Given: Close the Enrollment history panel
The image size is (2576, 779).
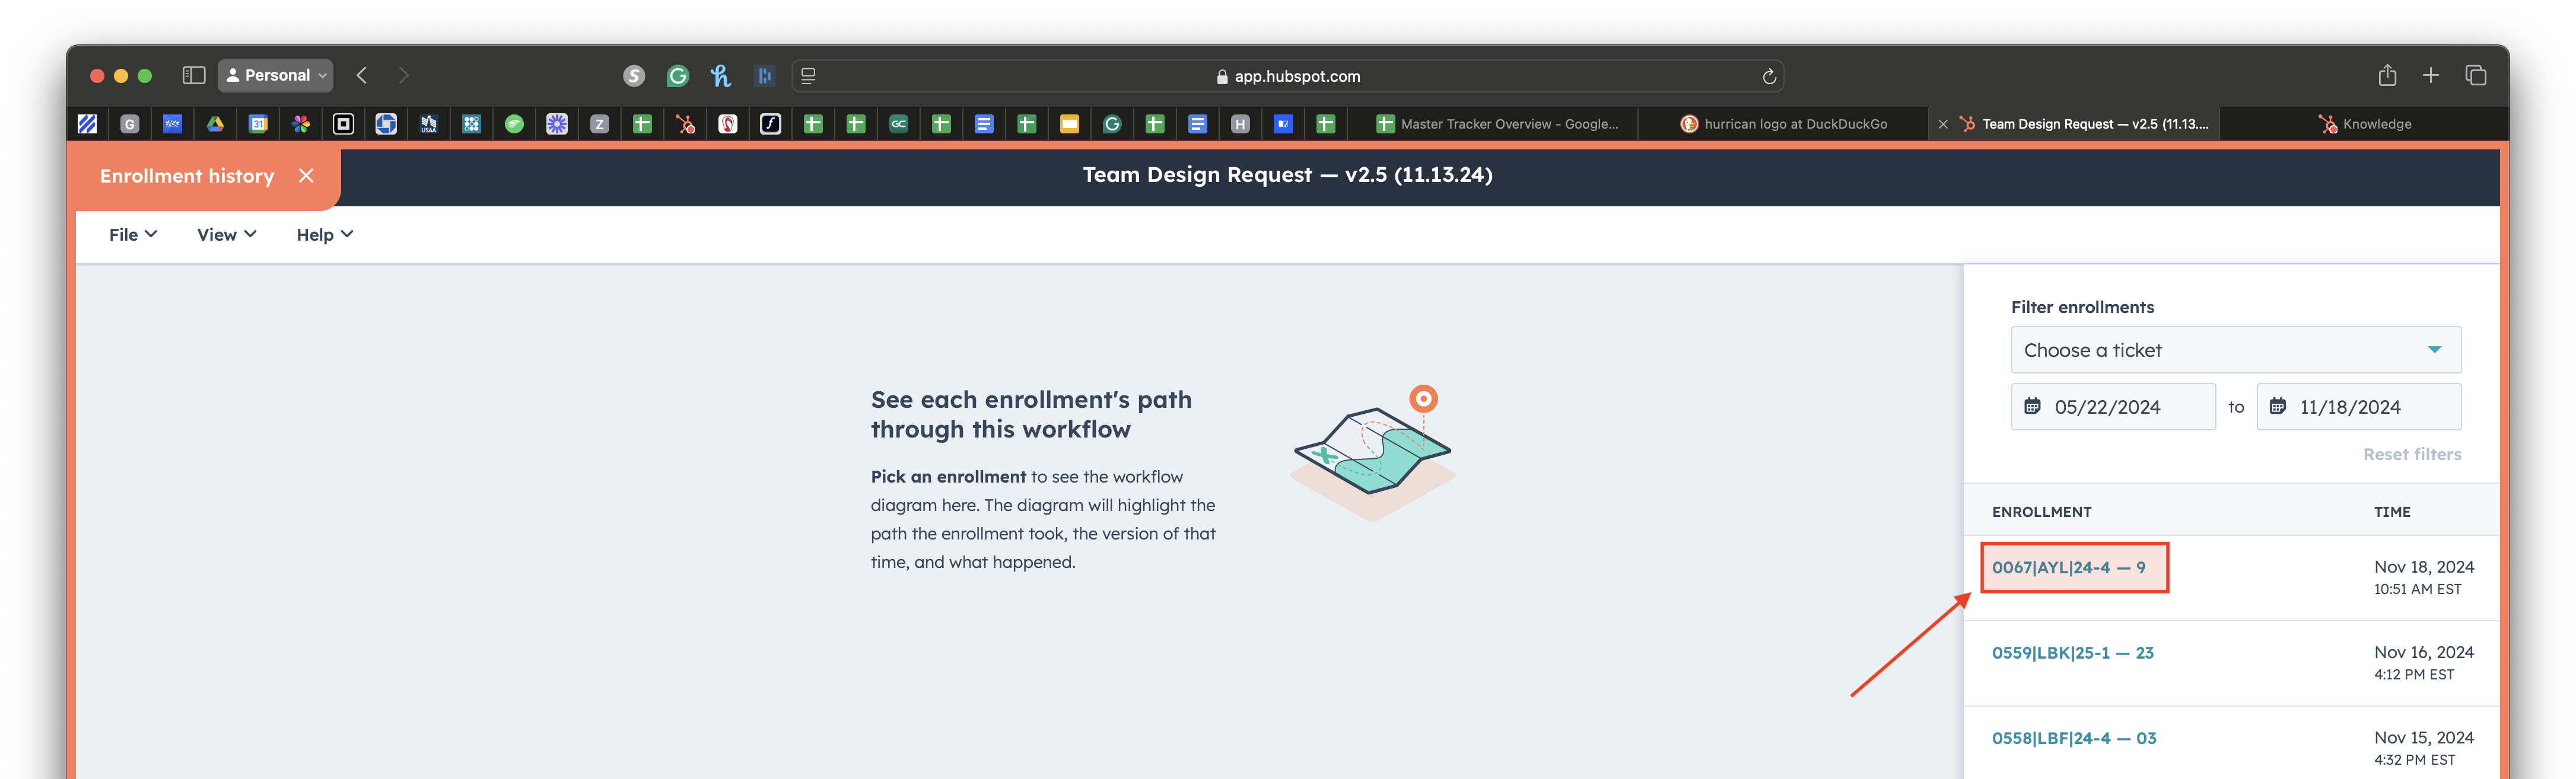Looking at the screenshot, I should pos(306,175).
